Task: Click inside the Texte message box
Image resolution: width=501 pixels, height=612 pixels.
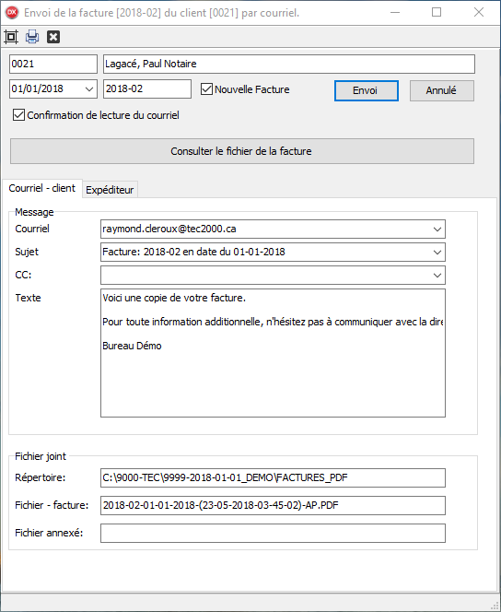Action: (273, 353)
